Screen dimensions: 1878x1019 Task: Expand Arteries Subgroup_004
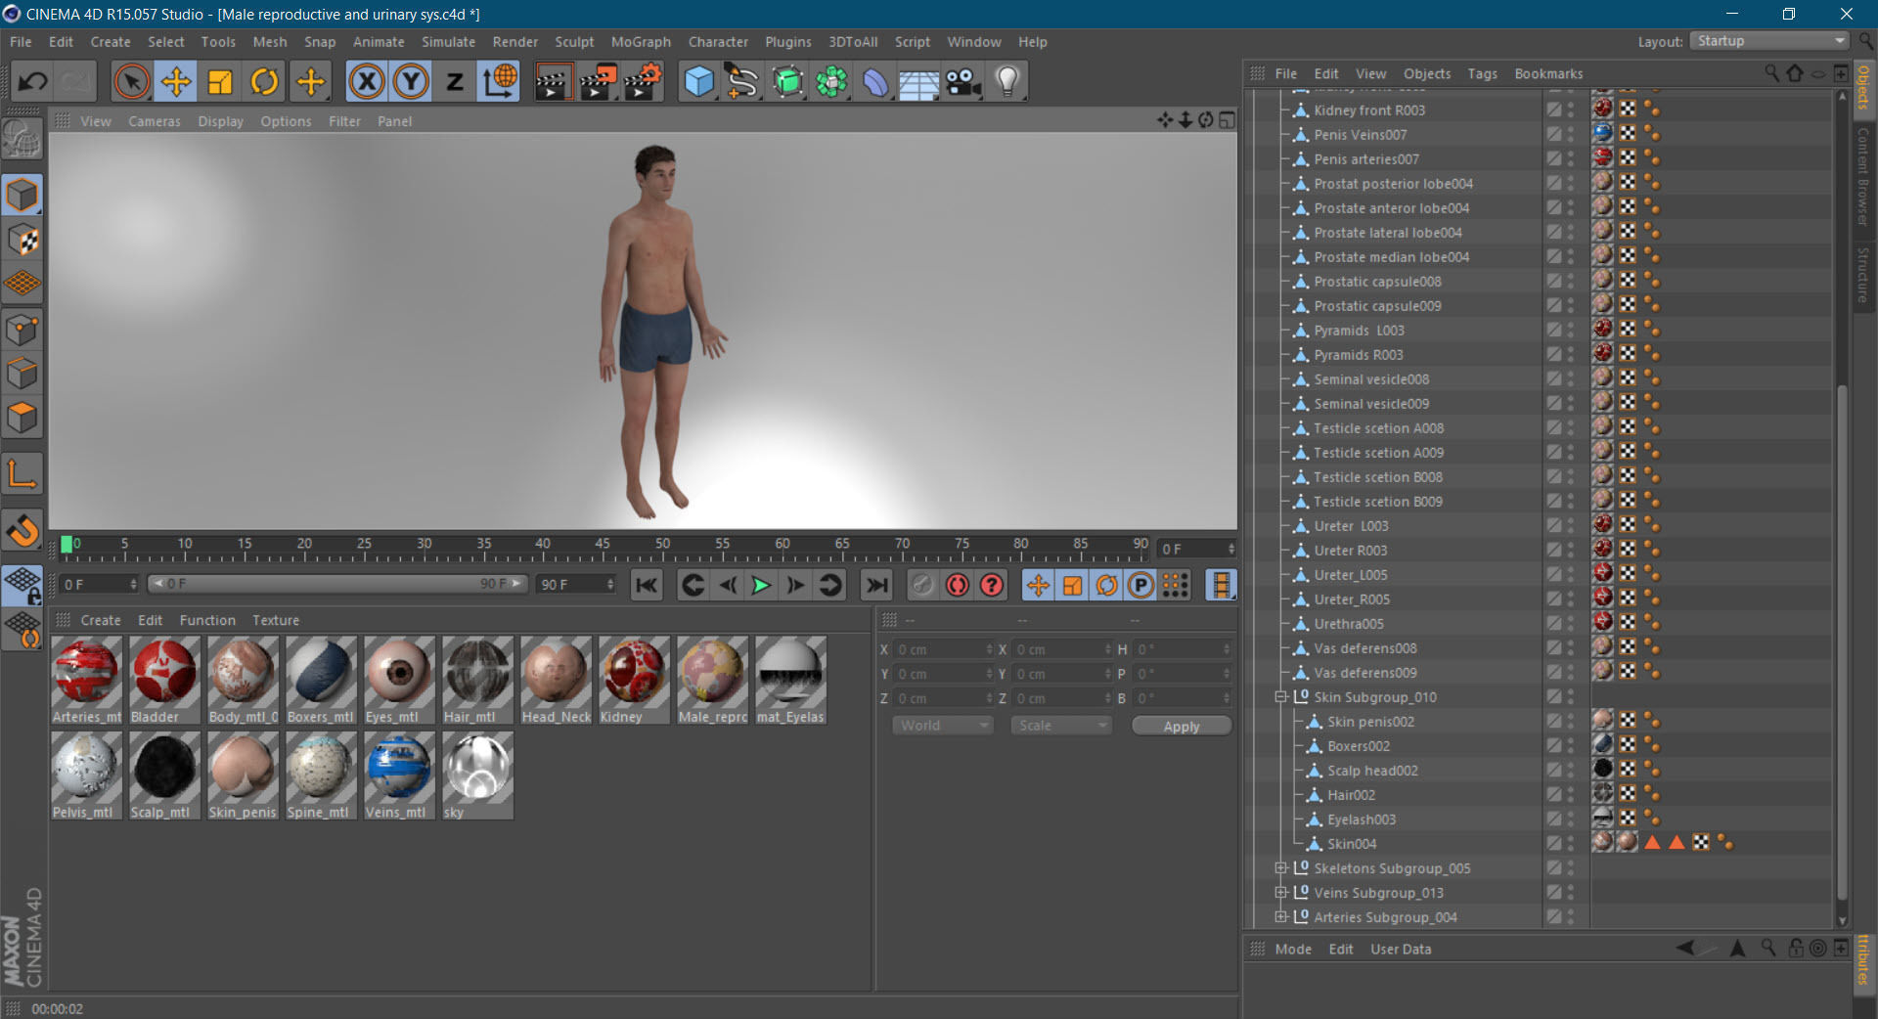[x=1280, y=917]
